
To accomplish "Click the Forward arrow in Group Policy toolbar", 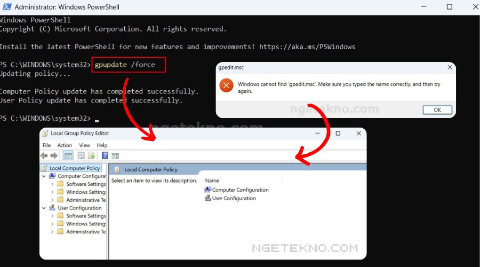I will coord(54,156).
